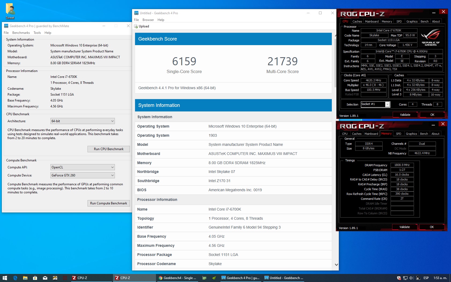Screen dimensions: 451x282
Task: Click Validate in upper CPU-Z window
Action: coord(405,115)
